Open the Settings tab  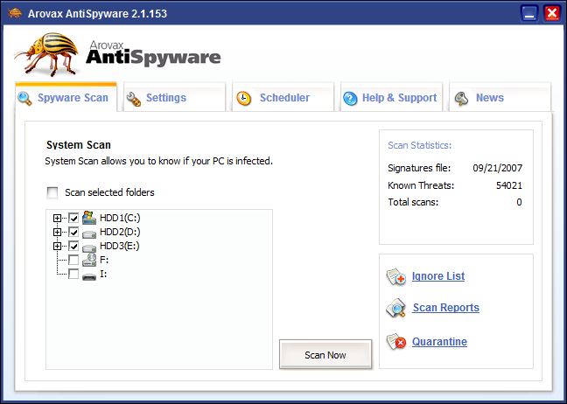point(174,98)
